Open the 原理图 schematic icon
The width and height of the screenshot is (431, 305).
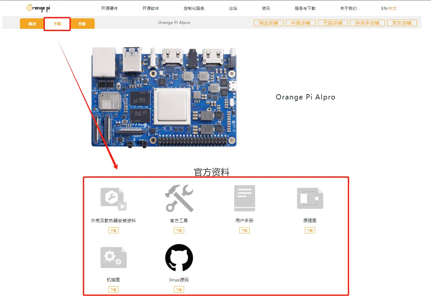pyautogui.click(x=310, y=198)
